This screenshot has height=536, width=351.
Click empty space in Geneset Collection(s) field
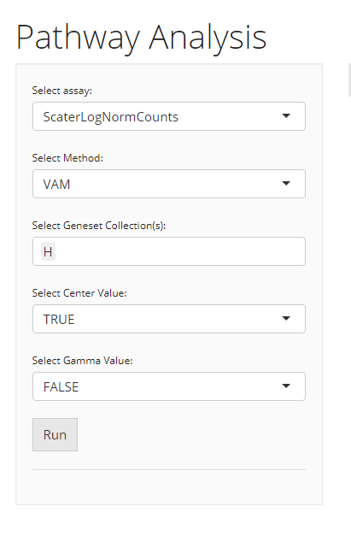tap(181, 251)
